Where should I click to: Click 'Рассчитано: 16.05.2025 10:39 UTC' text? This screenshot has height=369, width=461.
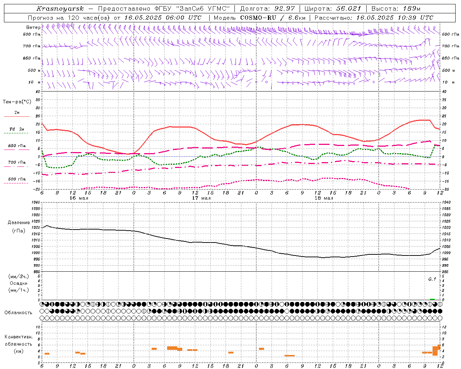pos(374,18)
